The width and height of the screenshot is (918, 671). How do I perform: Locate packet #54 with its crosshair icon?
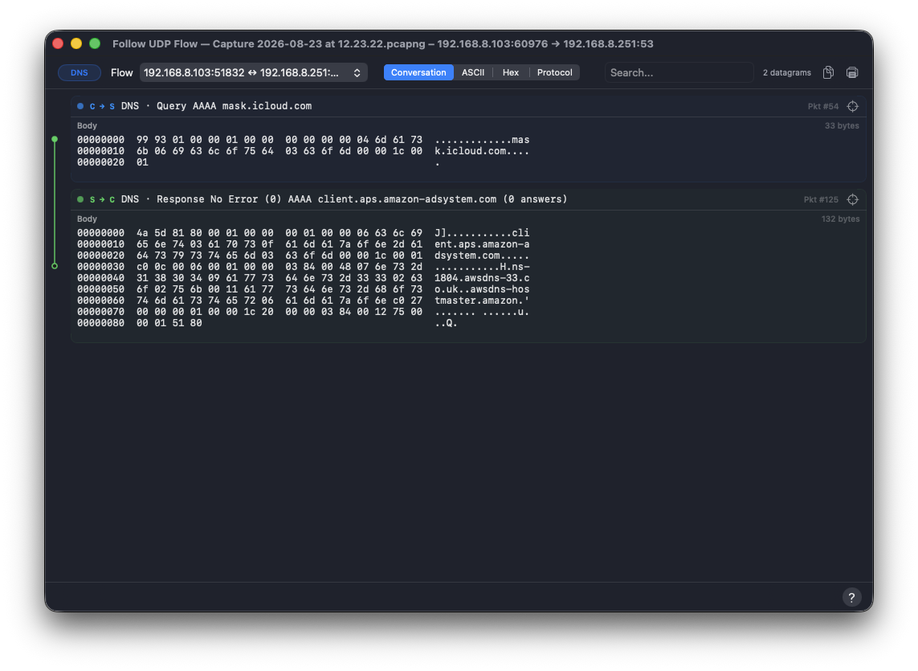click(852, 106)
